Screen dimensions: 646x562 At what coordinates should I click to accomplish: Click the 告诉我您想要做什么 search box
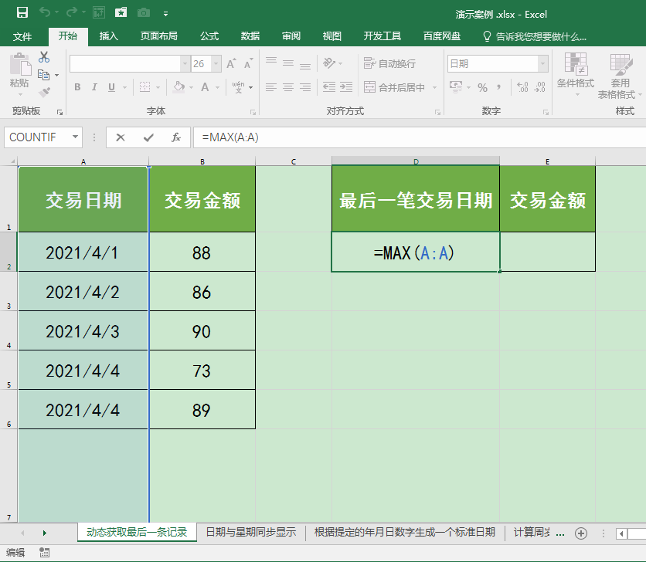[x=535, y=36]
